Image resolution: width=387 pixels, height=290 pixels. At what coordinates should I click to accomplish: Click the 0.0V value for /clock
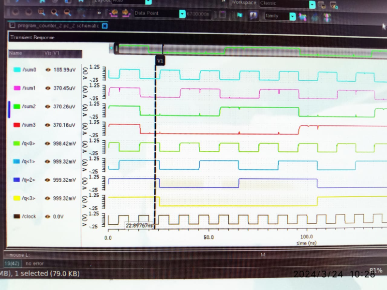pos(58,217)
